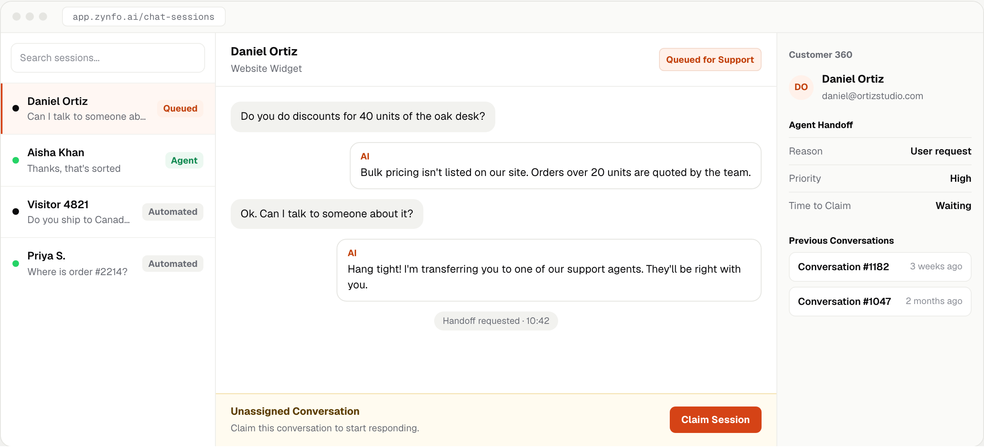Click the 'Customer 360' panel title
The width and height of the screenshot is (984, 447).
point(820,55)
